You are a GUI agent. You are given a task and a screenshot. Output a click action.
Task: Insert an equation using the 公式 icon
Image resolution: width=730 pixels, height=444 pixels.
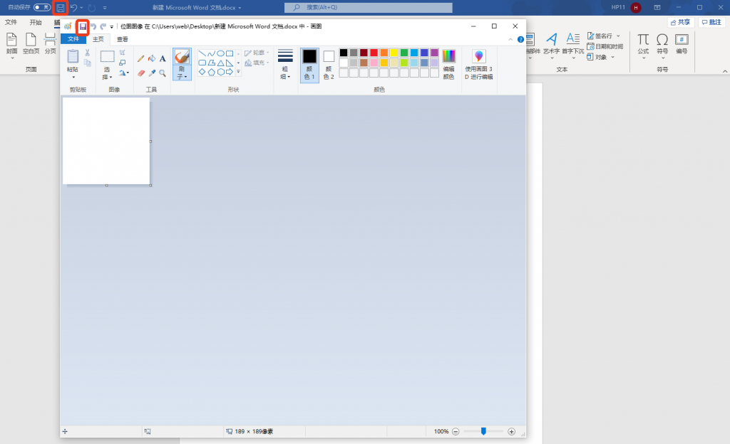click(643, 43)
